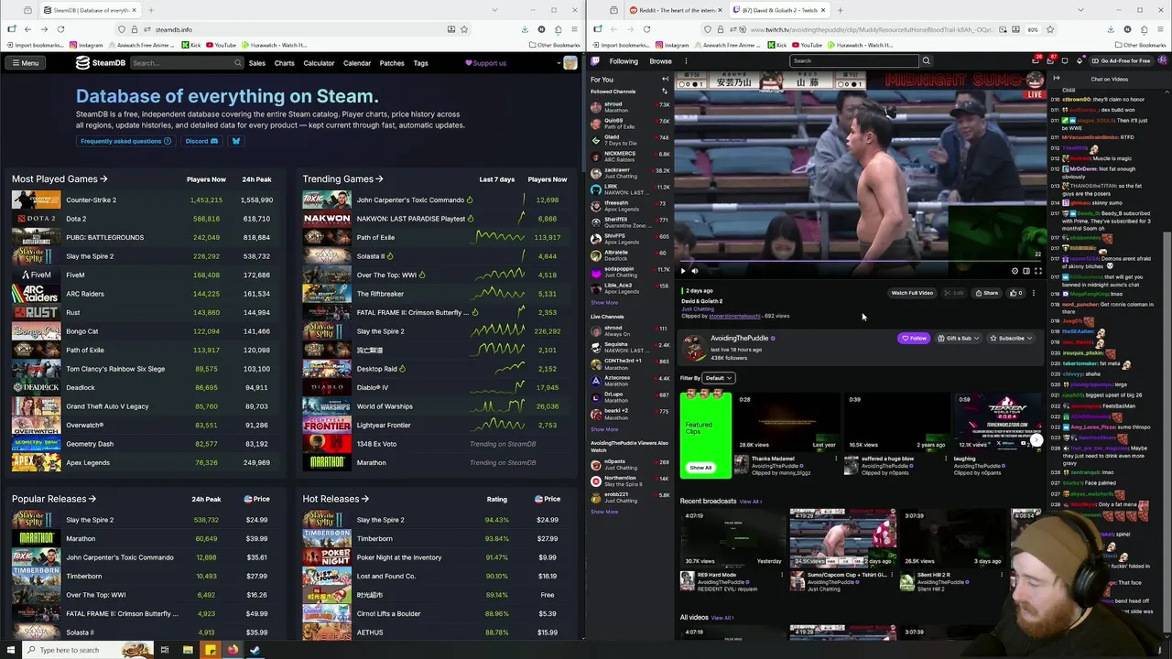Open the Instagram bookmark in the left browser

[x=86, y=45]
